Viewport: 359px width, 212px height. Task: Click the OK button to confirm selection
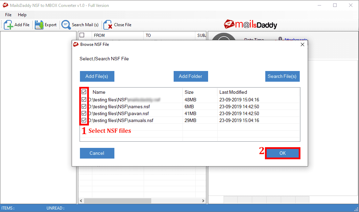click(x=283, y=153)
